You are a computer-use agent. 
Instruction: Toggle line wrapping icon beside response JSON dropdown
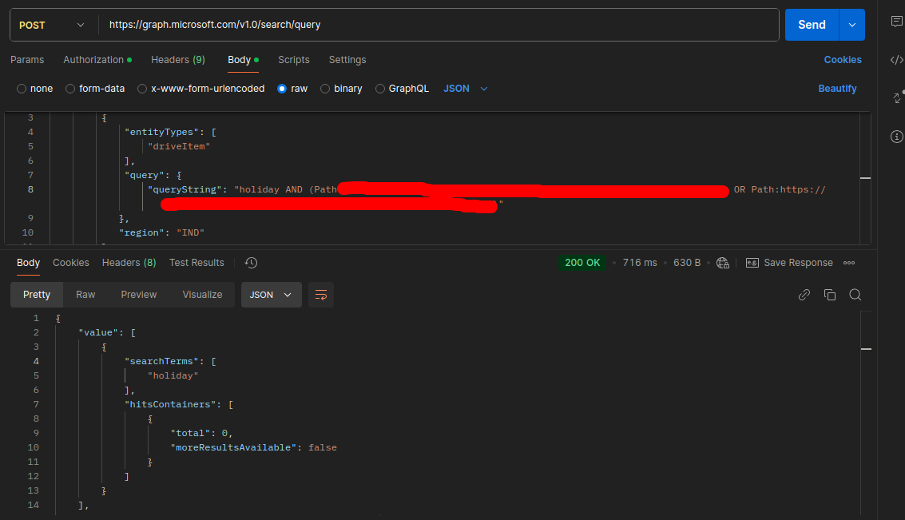(x=321, y=295)
